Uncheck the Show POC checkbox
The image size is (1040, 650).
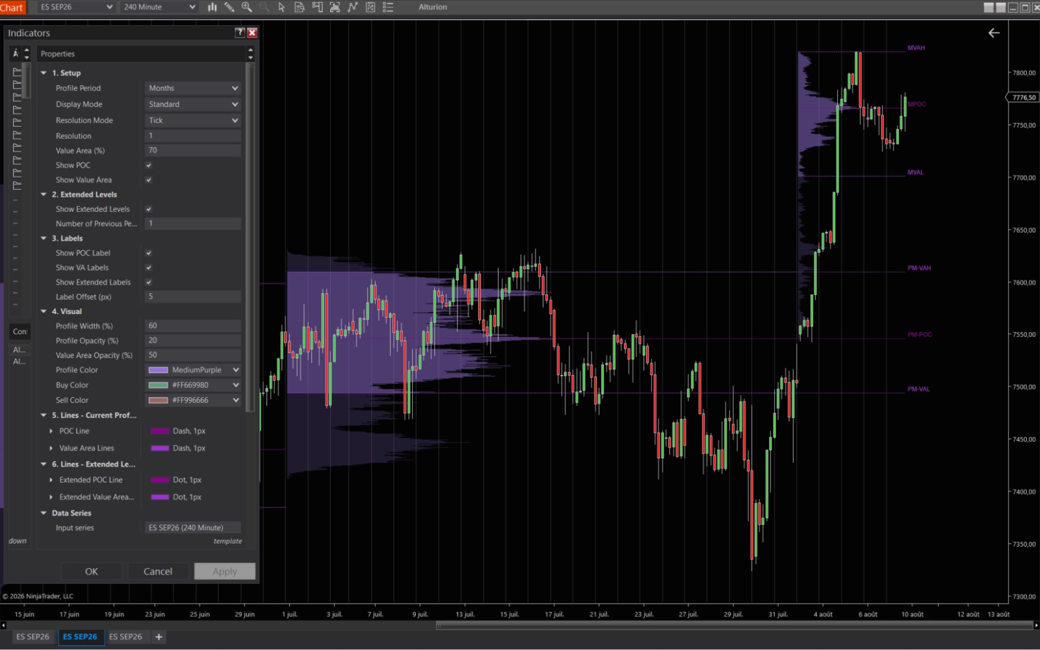(x=149, y=165)
